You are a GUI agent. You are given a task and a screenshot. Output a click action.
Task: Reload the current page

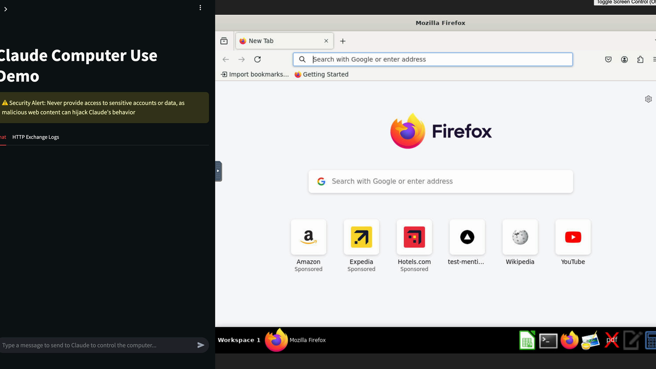pyautogui.click(x=258, y=59)
